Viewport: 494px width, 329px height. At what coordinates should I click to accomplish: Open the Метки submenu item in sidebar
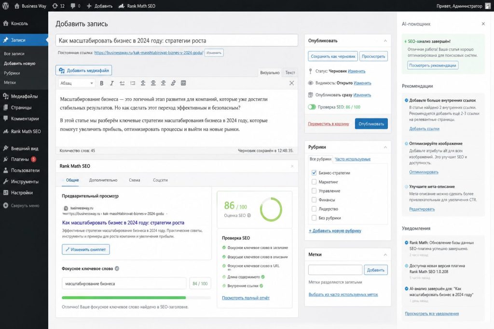click(x=10, y=82)
